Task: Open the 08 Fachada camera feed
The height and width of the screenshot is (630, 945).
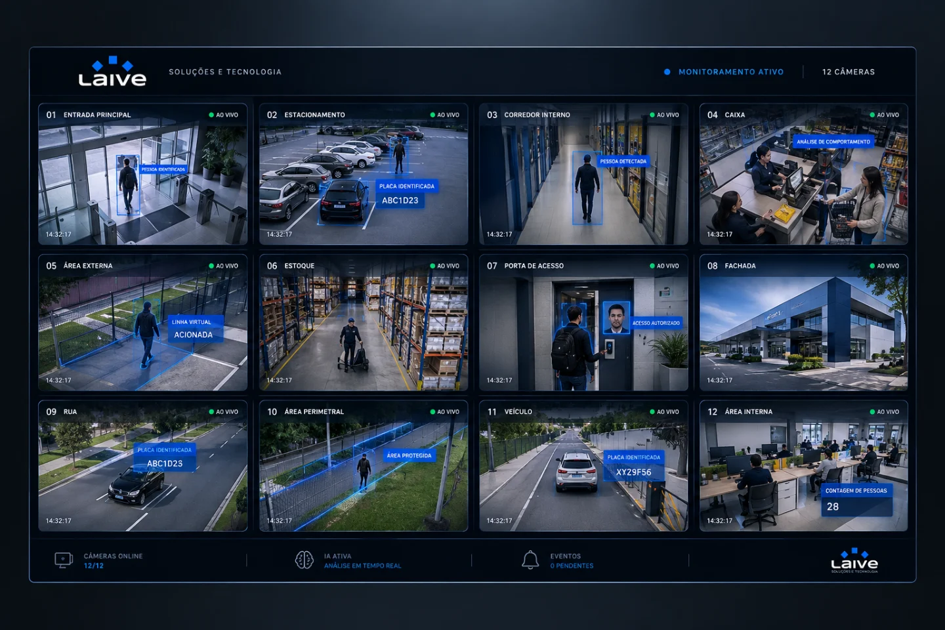Action: [804, 323]
